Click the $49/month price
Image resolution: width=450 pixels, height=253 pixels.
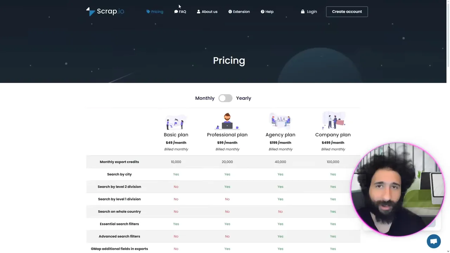[x=176, y=143]
